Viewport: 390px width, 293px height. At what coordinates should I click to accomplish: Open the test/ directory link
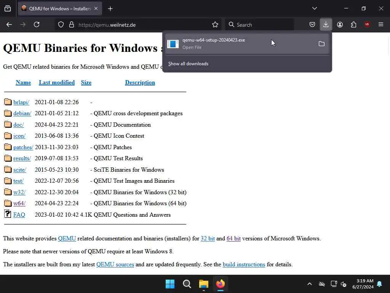coord(18,181)
